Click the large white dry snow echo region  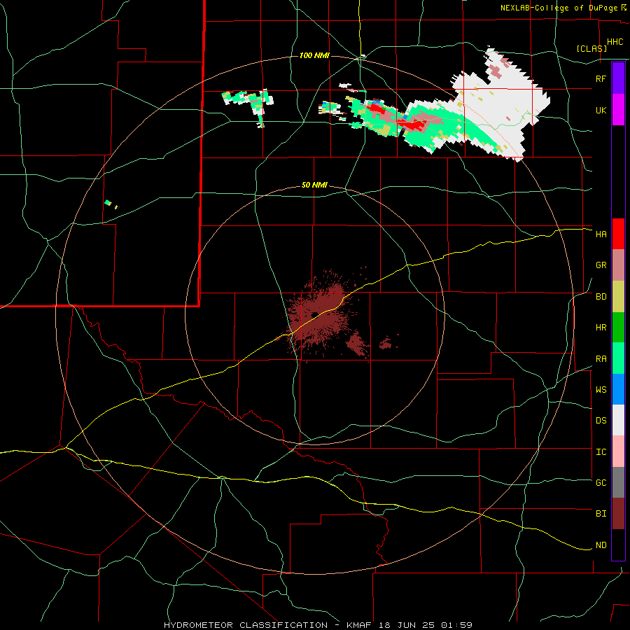click(x=502, y=104)
